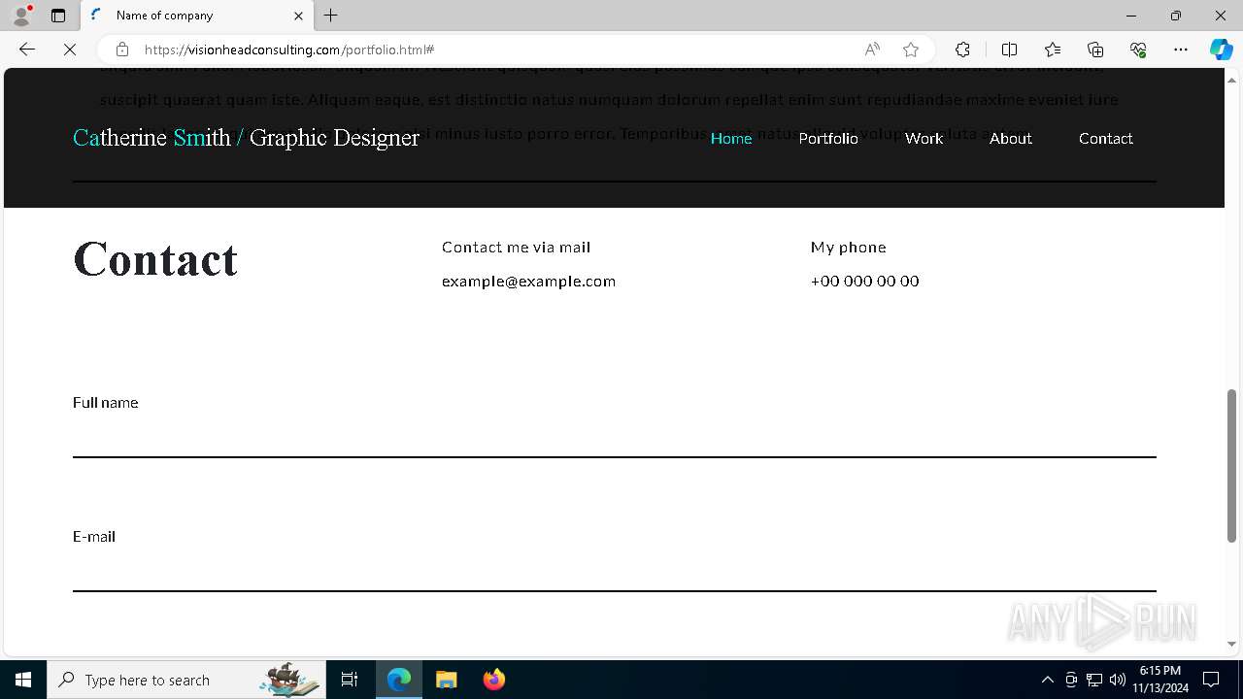Image resolution: width=1243 pixels, height=699 pixels.
Task: Open Browser essentials heart icon
Action: 1138,50
